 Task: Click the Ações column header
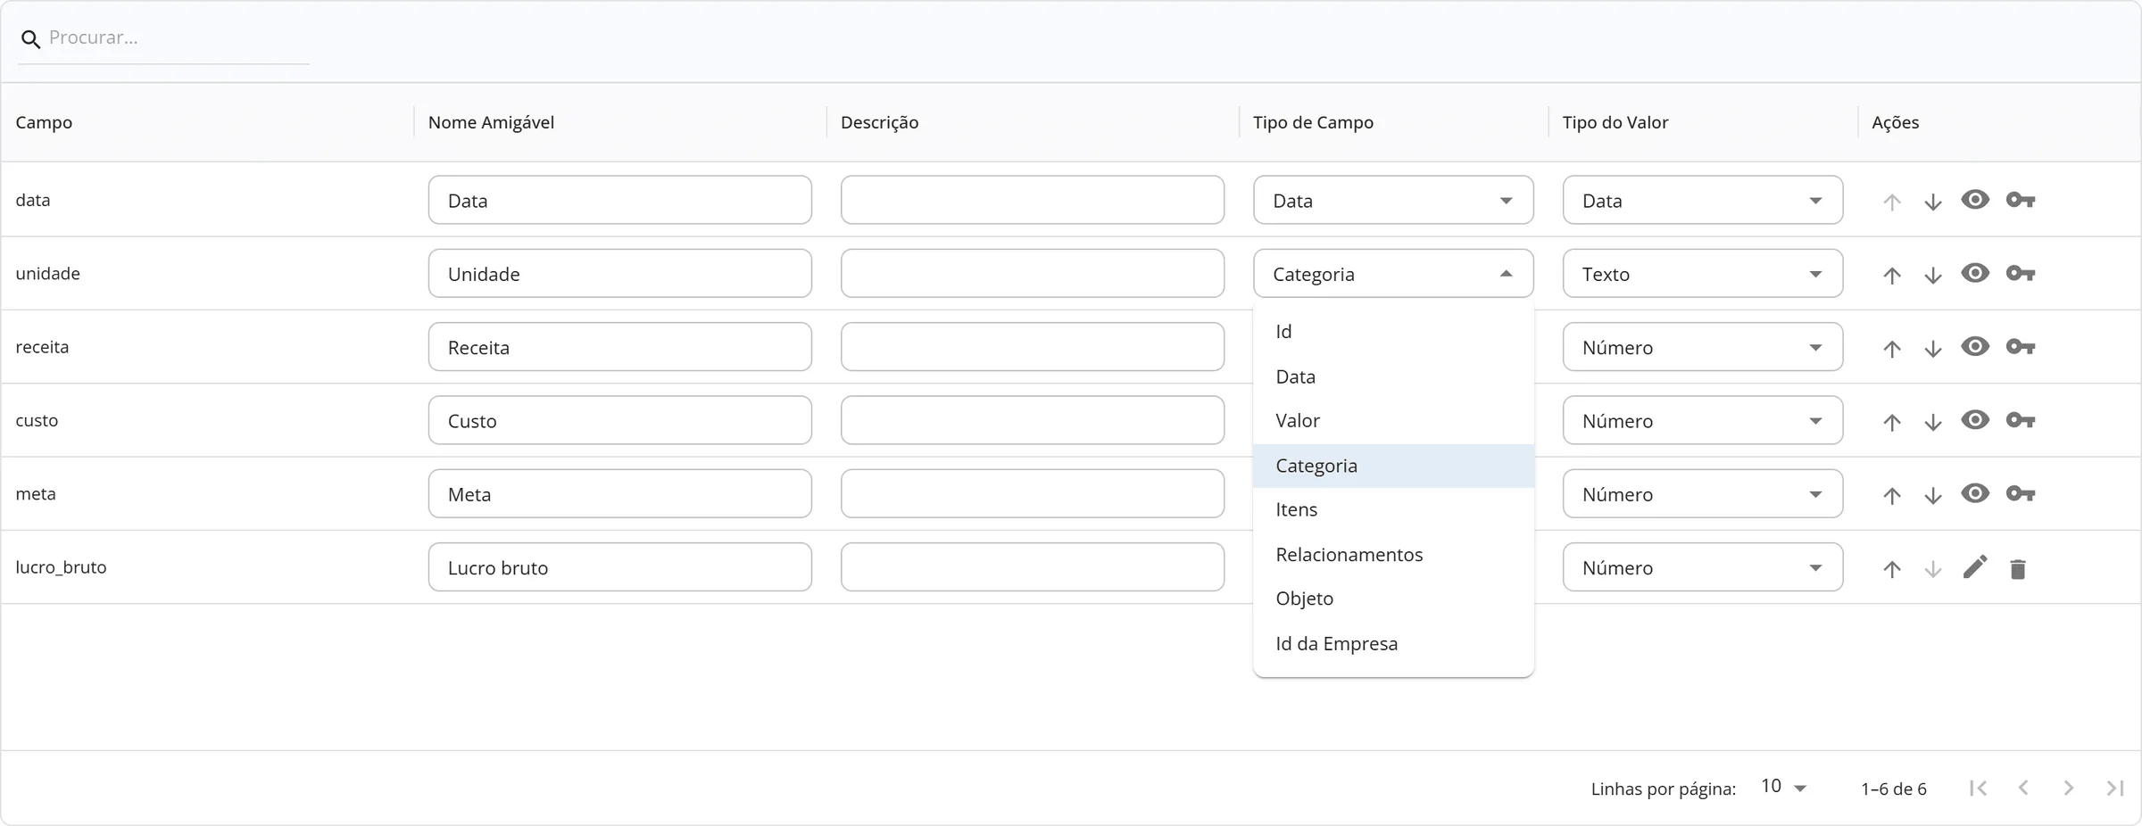(1895, 122)
